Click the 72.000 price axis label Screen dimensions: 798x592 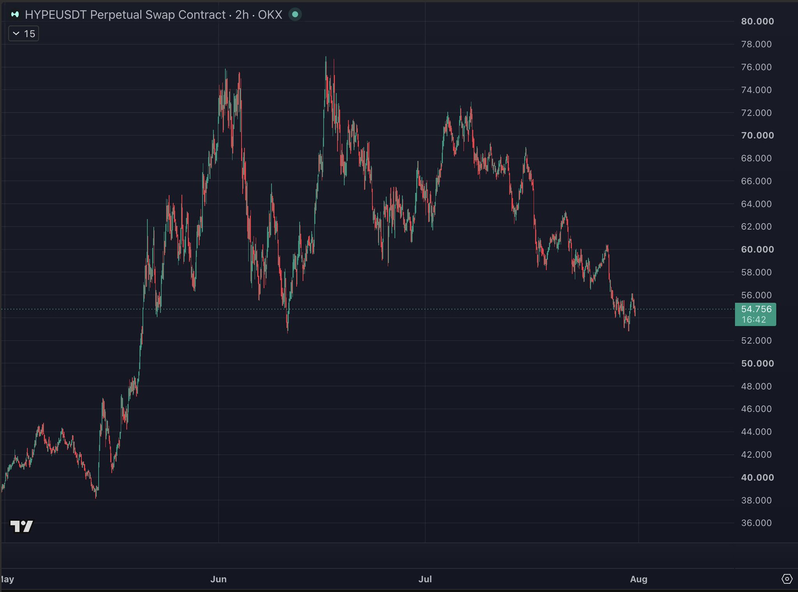coord(756,113)
